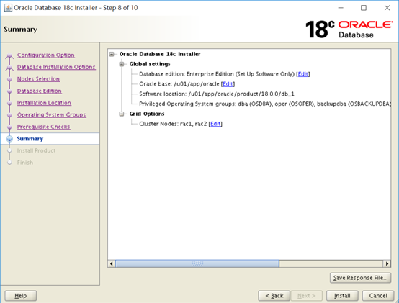Edit the Database edition setting
This screenshot has height=303, width=399.
[x=302, y=74]
